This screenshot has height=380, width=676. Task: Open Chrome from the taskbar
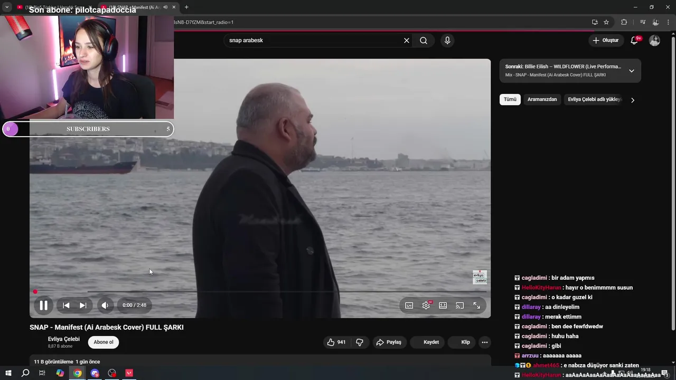click(x=78, y=373)
